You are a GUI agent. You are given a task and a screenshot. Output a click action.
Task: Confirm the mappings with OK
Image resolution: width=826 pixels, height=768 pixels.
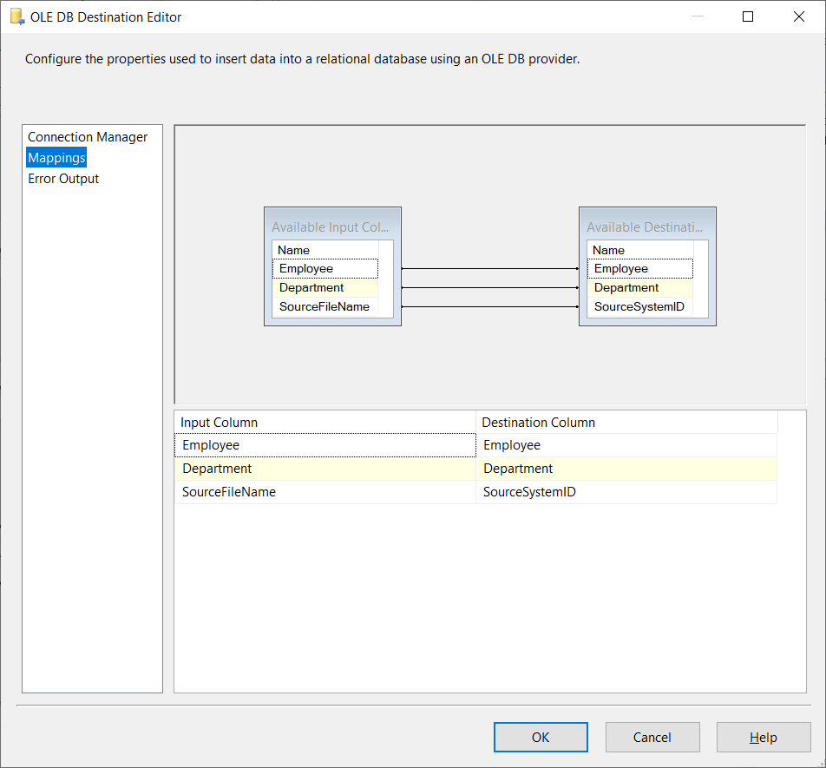pyautogui.click(x=541, y=738)
